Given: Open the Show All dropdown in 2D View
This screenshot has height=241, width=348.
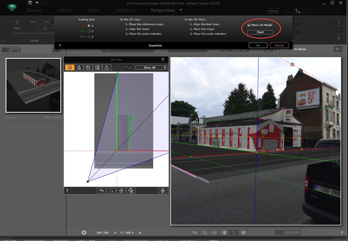Looking at the screenshot, I should [x=151, y=67].
